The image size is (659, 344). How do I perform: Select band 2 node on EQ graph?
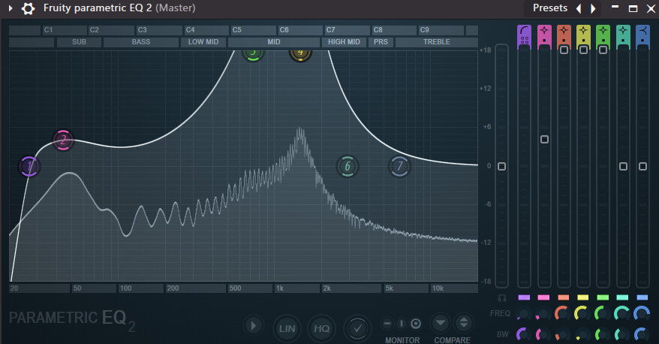63,140
